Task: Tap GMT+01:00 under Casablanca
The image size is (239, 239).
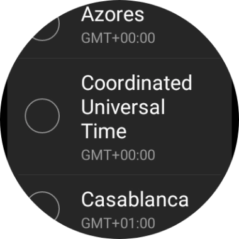Action: coord(118,223)
